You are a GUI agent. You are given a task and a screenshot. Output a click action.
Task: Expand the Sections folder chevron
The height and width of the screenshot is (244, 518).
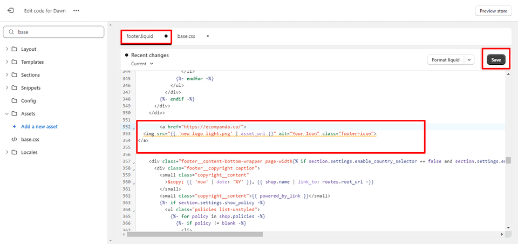7,74
